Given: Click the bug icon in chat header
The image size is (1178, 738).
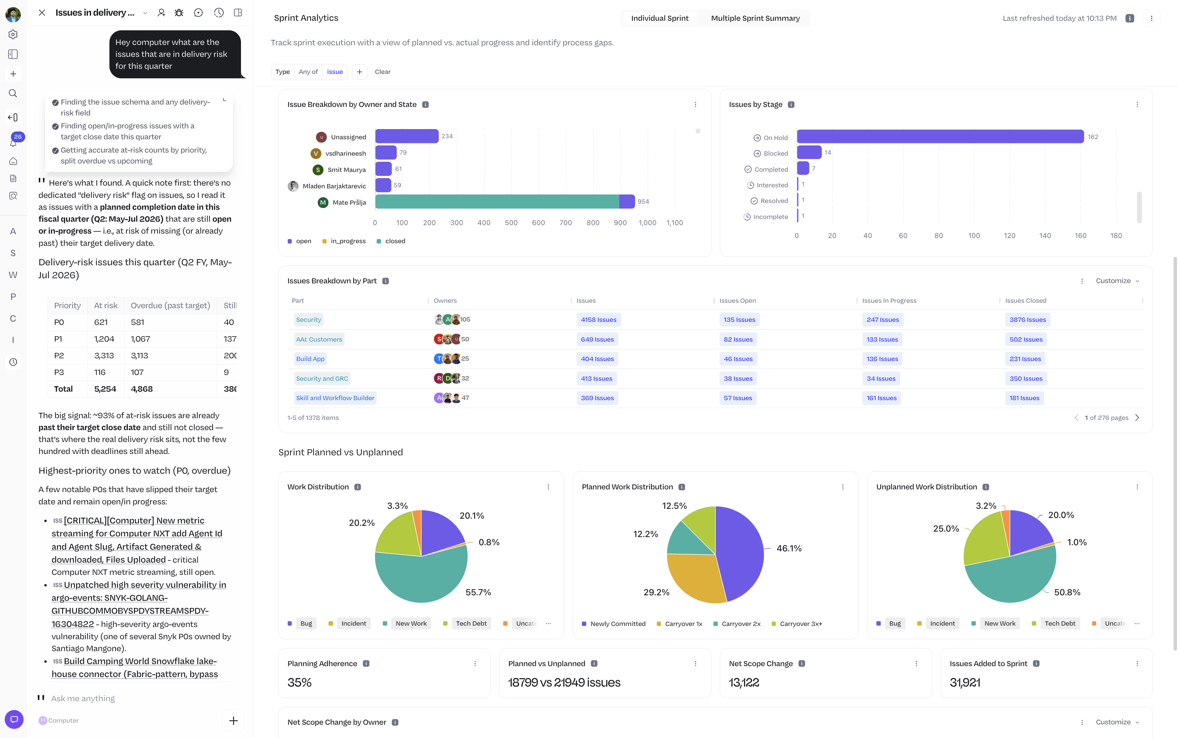Looking at the screenshot, I should (x=179, y=13).
